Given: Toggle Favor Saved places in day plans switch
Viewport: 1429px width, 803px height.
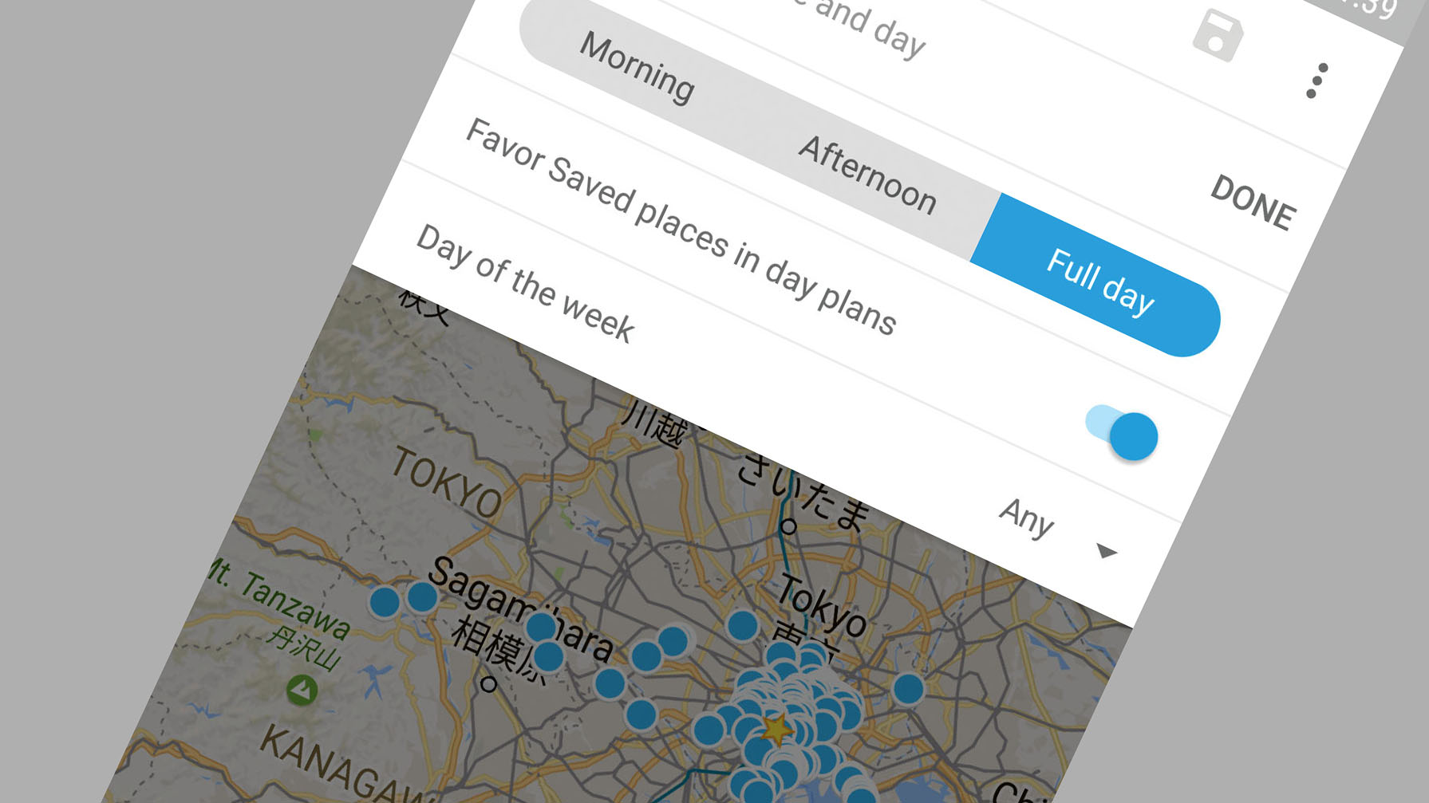Looking at the screenshot, I should (1123, 432).
